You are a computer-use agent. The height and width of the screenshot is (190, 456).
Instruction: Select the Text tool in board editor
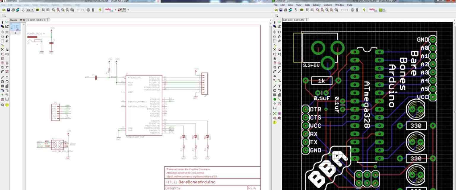[x=279, y=86]
